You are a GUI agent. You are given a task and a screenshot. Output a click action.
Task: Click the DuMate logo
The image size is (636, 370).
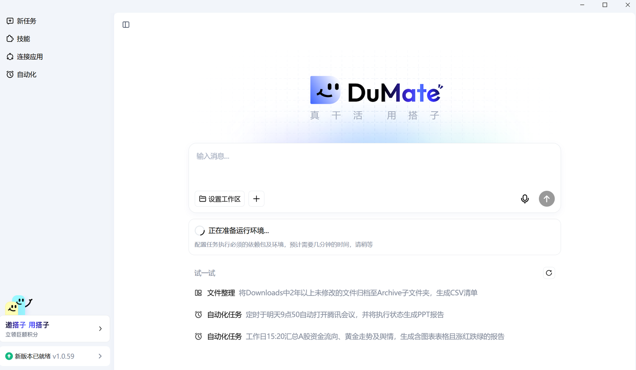click(x=376, y=91)
